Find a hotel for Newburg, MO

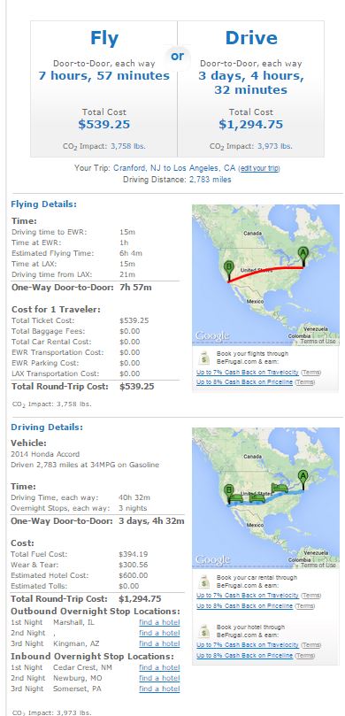click(159, 678)
